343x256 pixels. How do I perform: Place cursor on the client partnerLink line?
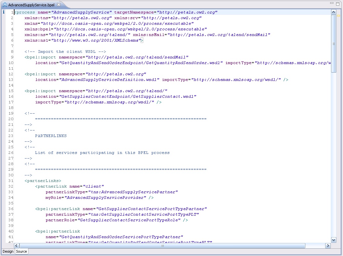(69, 186)
